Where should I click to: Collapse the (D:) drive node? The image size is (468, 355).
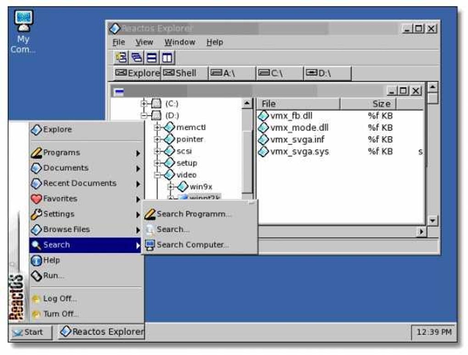[x=144, y=115]
